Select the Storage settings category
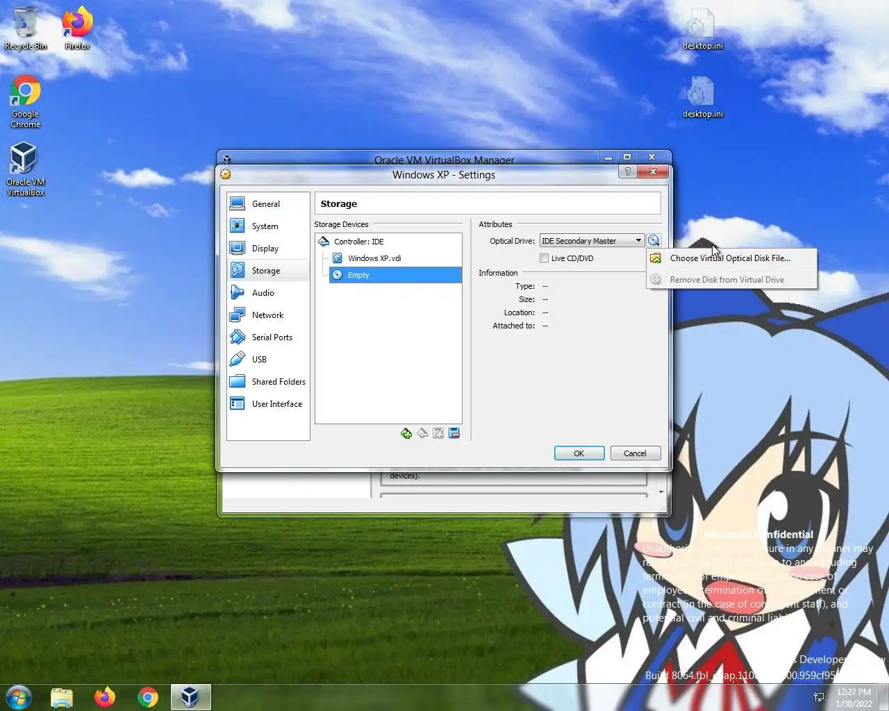Viewport: 889px width, 711px height. point(267,270)
